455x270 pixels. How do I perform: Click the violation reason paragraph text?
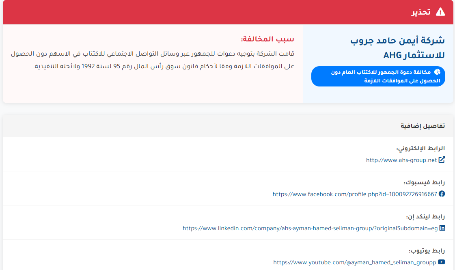pos(153,60)
